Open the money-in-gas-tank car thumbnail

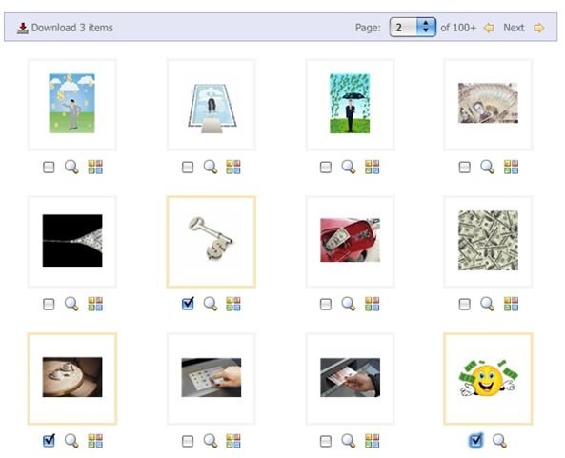350,240
